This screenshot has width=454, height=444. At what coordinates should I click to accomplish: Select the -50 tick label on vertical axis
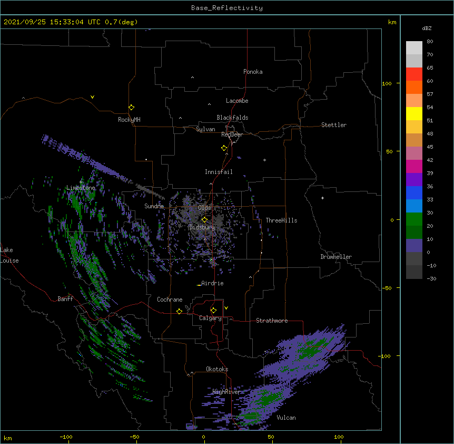point(387,288)
